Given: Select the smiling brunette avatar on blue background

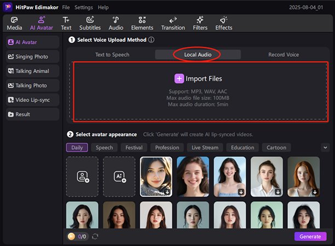Looking at the screenshot, I should 193,177.
